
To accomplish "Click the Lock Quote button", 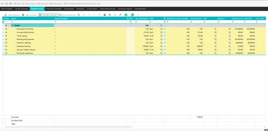I will [x=43, y=4].
